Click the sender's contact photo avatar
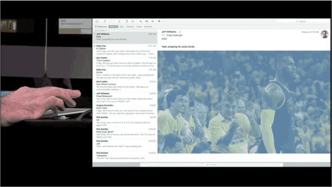The width and height of the screenshot is (332, 187). 324,34
